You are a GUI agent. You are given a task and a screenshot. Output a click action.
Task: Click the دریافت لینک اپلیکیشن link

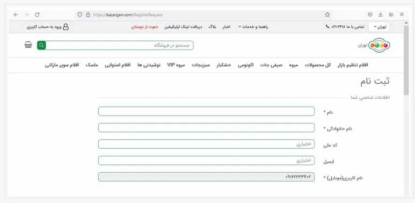pos(183,27)
